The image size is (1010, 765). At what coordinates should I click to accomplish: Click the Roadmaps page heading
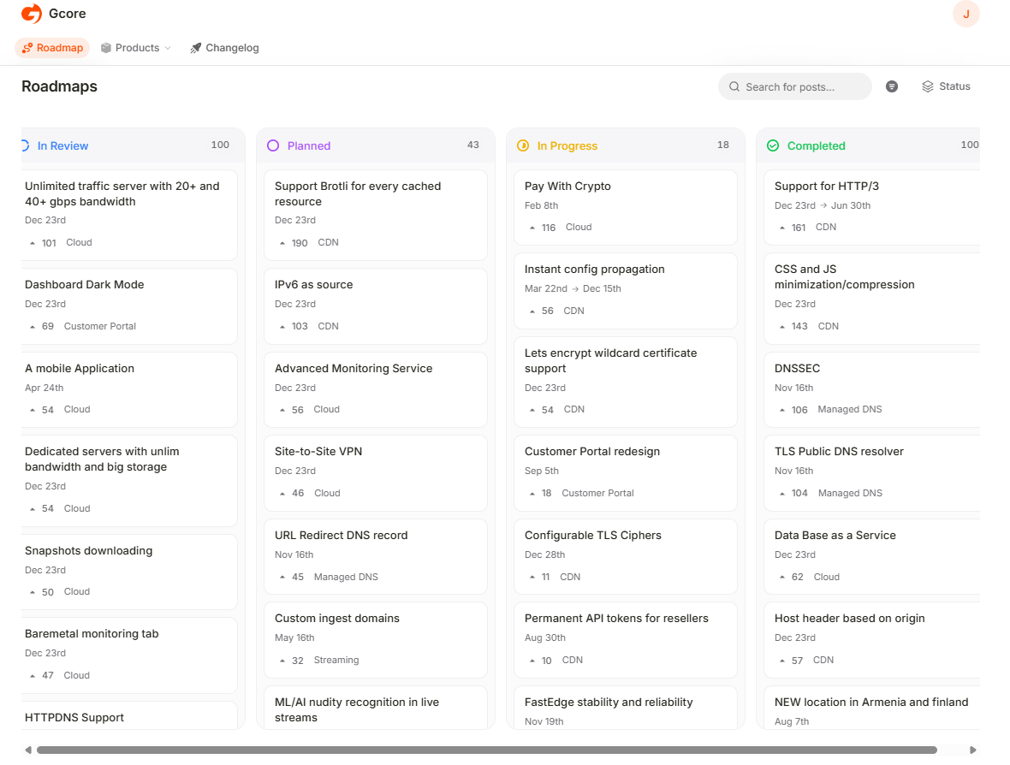click(x=59, y=86)
